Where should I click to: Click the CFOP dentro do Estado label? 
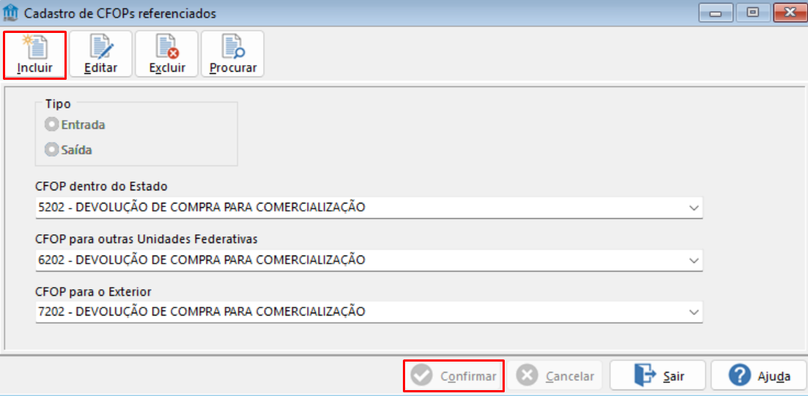[x=102, y=185]
